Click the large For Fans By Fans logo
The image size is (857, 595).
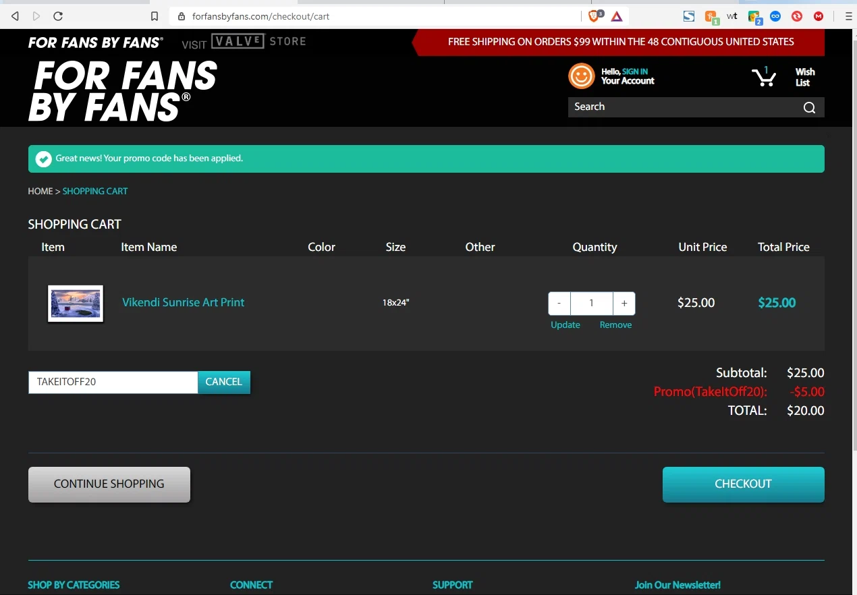(122, 91)
